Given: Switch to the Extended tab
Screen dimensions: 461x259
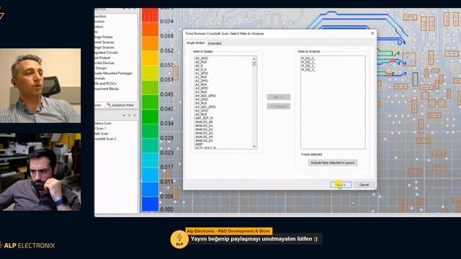Looking at the screenshot, I should tap(215, 43).
